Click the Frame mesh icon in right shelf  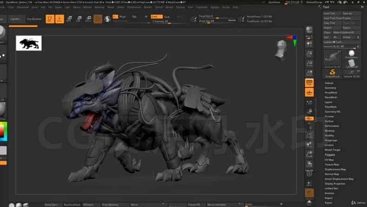[309, 135]
